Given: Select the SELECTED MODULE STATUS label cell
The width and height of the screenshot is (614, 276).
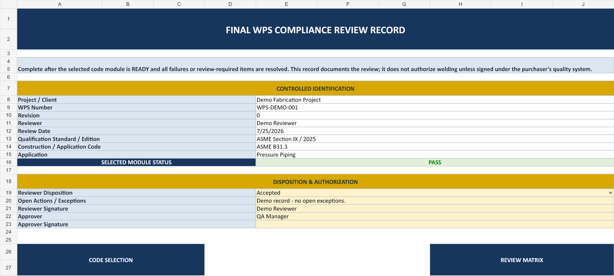Looking at the screenshot, I should (x=136, y=162).
